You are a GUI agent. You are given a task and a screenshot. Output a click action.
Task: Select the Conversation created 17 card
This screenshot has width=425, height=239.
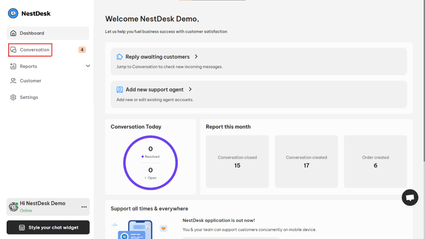click(306, 161)
